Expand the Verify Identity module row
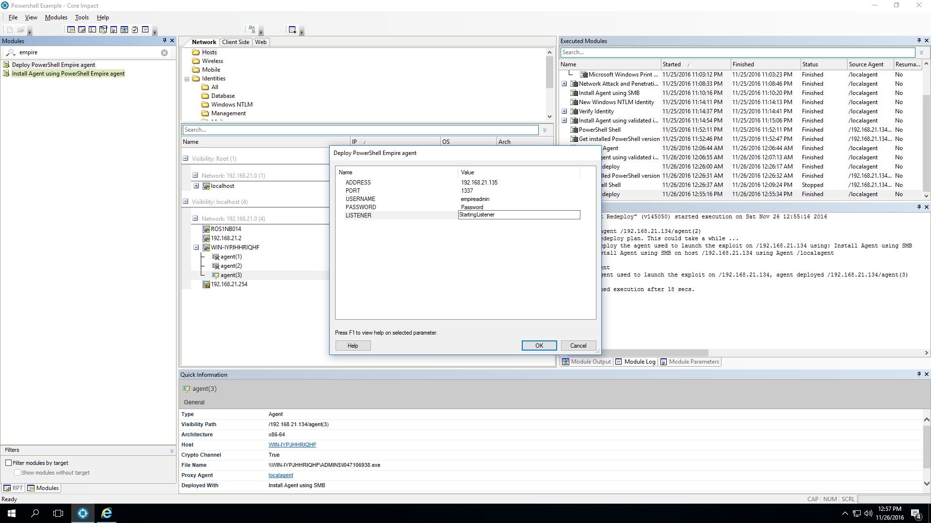931x523 pixels. coord(564,111)
